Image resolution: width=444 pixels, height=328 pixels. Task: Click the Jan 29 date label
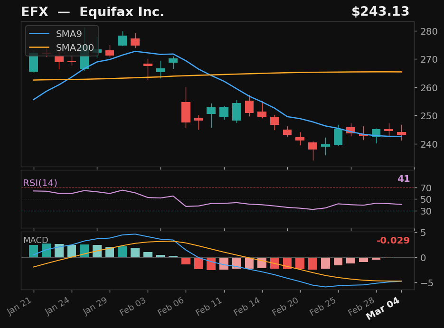point(95,306)
